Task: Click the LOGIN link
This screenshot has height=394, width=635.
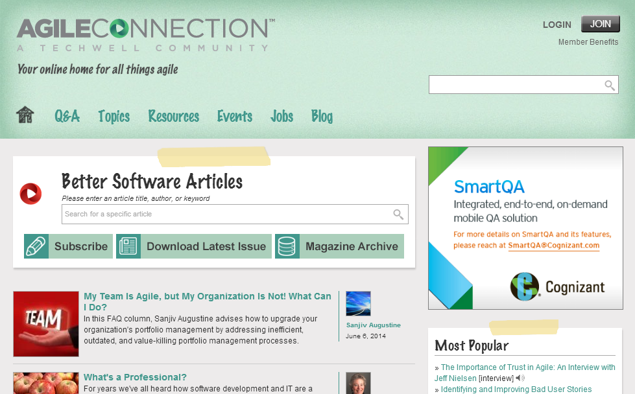Action: click(557, 25)
